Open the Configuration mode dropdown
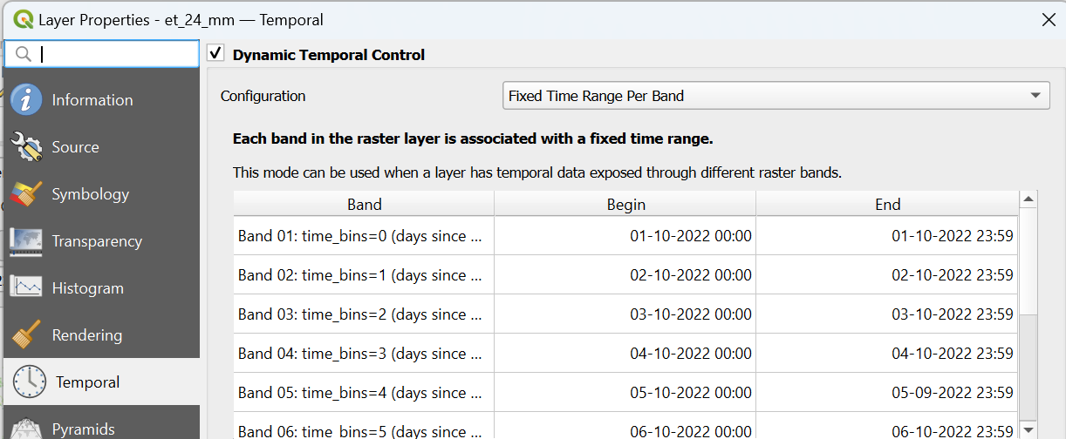The width and height of the screenshot is (1066, 439). tap(776, 96)
